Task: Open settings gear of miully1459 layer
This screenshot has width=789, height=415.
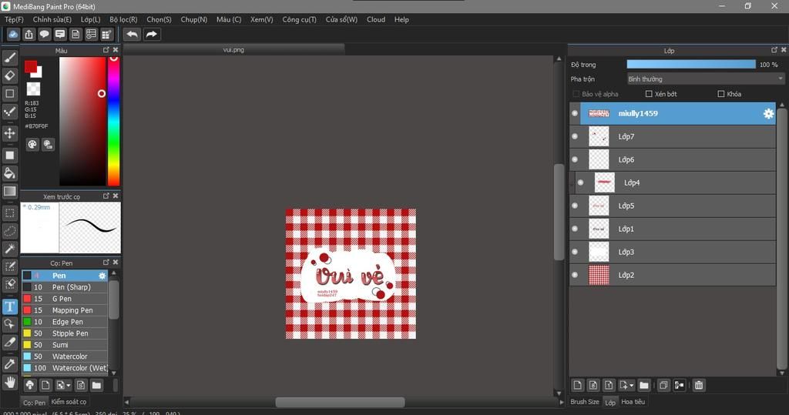Action: (768, 114)
